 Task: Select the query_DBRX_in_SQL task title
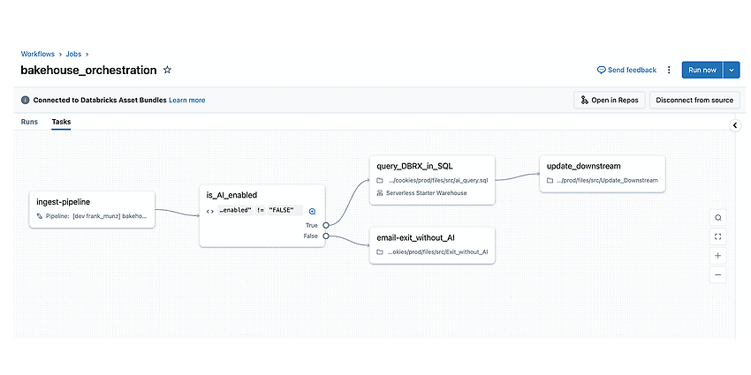tap(414, 166)
